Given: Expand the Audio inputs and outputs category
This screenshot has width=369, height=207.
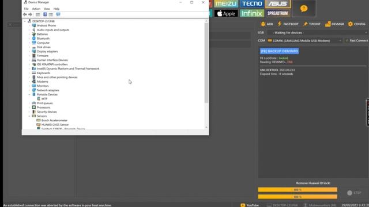Looking at the screenshot, I should pos(29,30).
